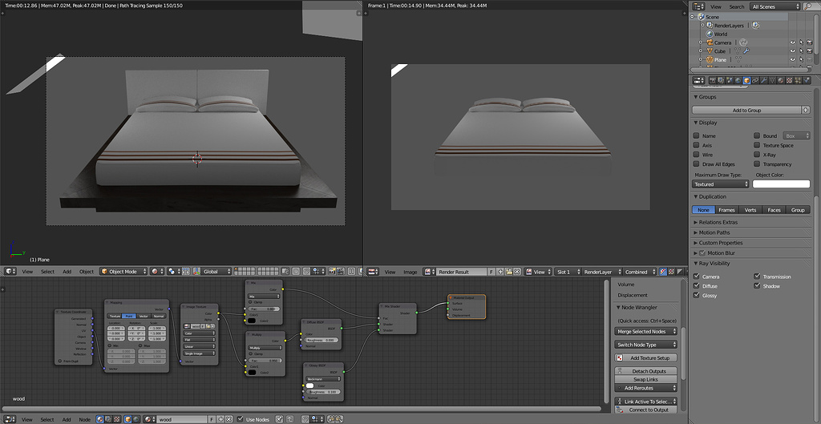Screen dimensions: 821x424
Task: Open the Render Layers properties tab icon
Action: [x=721, y=80]
